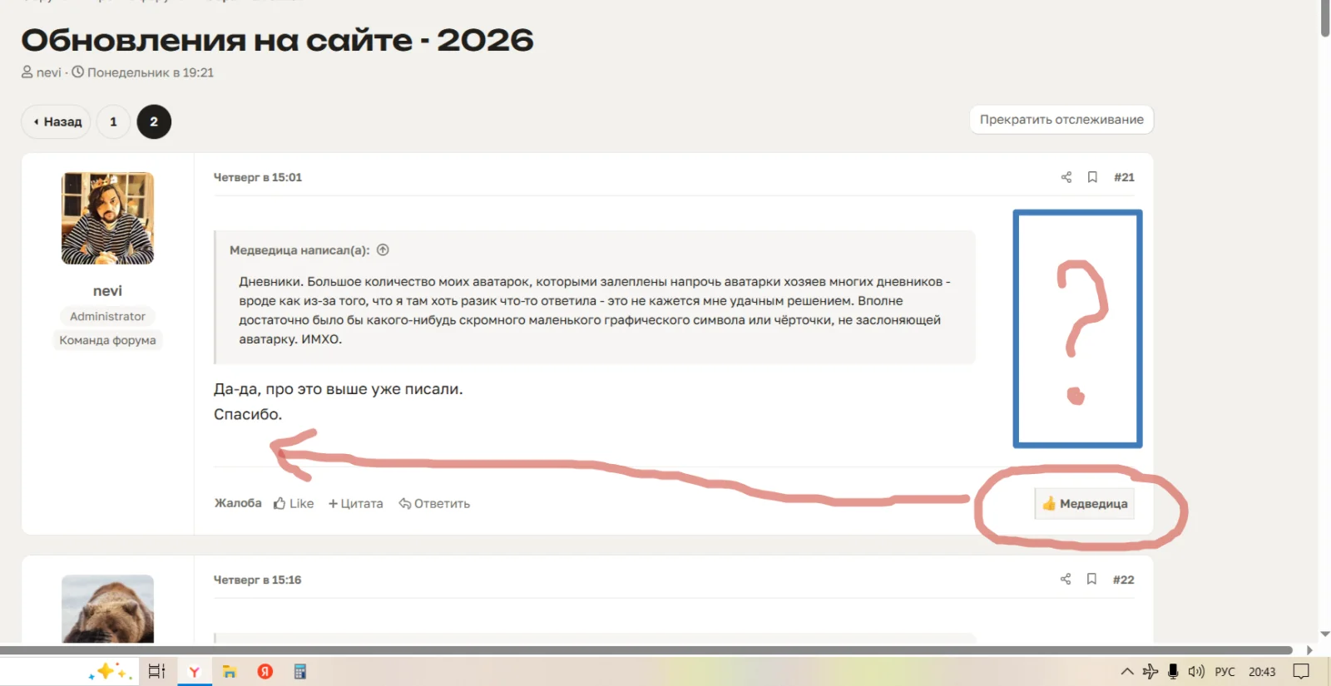Click post timestamp Четверг в 15:01
The height and width of the screenshot is (686, 1331).
point(258,177)
